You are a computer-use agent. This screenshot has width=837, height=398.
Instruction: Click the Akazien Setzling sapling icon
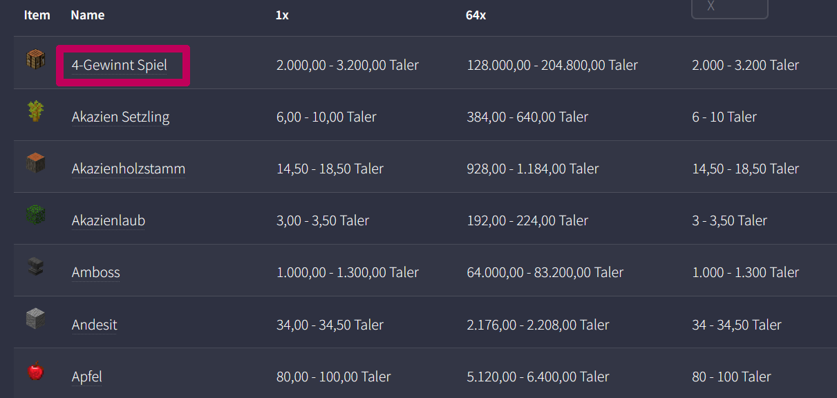coord(35,111)
